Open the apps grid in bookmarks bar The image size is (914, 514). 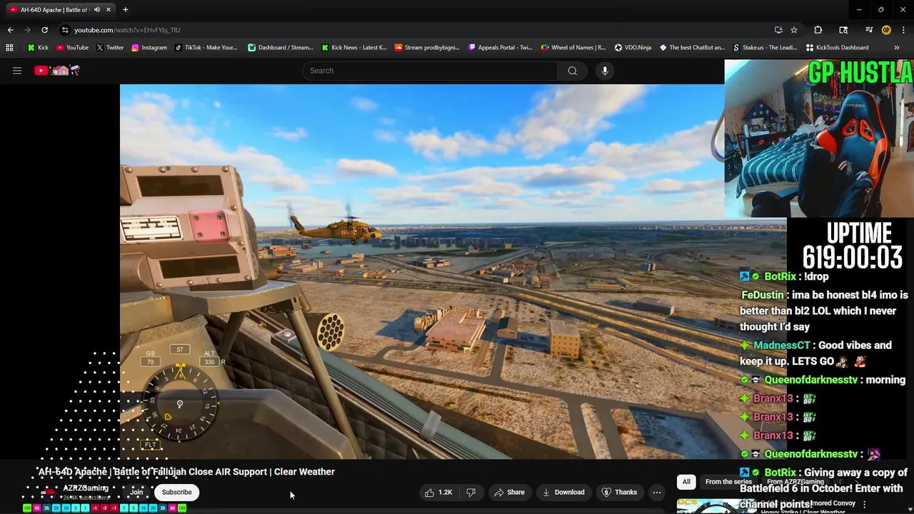9,48
